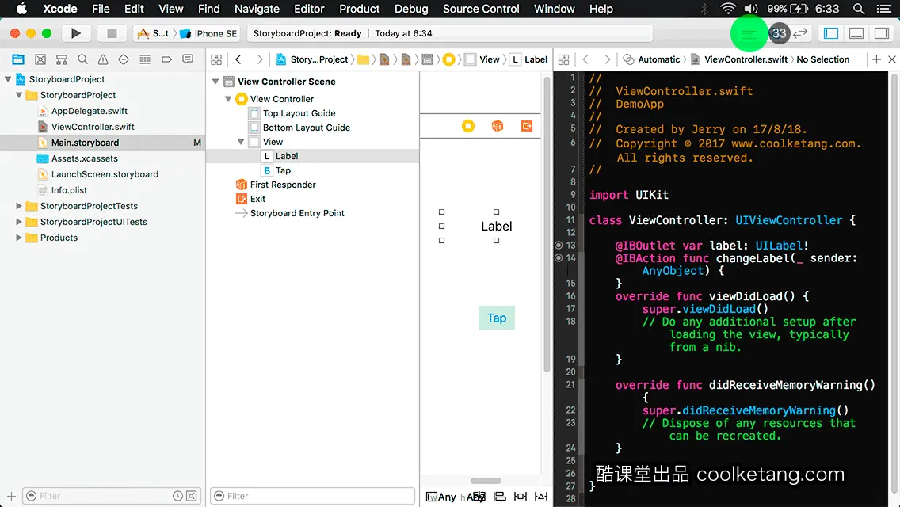Go back in storyboard editor history

pyautogui.click(x=238, y=59)
